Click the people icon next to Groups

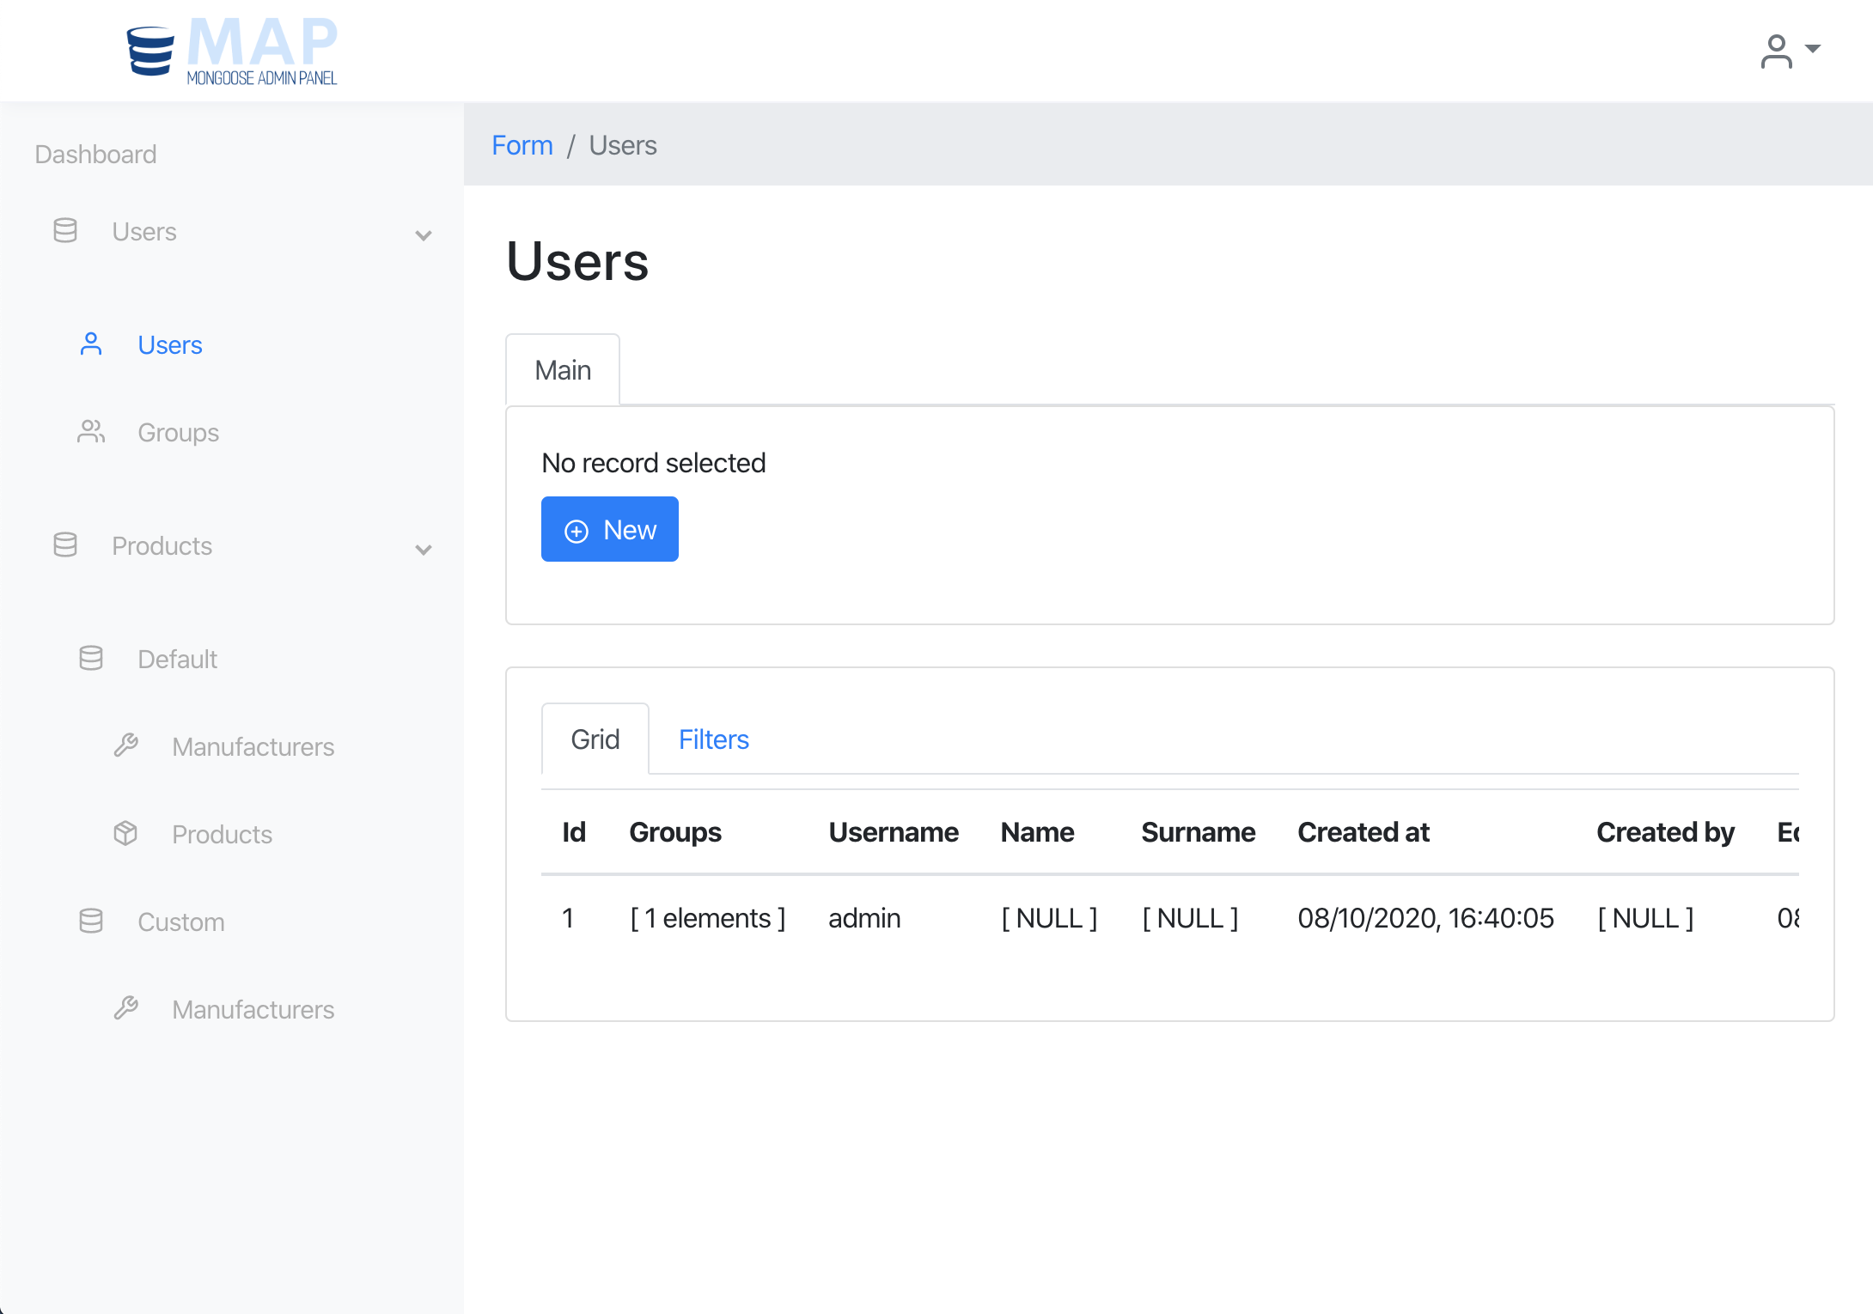[91, 432]
